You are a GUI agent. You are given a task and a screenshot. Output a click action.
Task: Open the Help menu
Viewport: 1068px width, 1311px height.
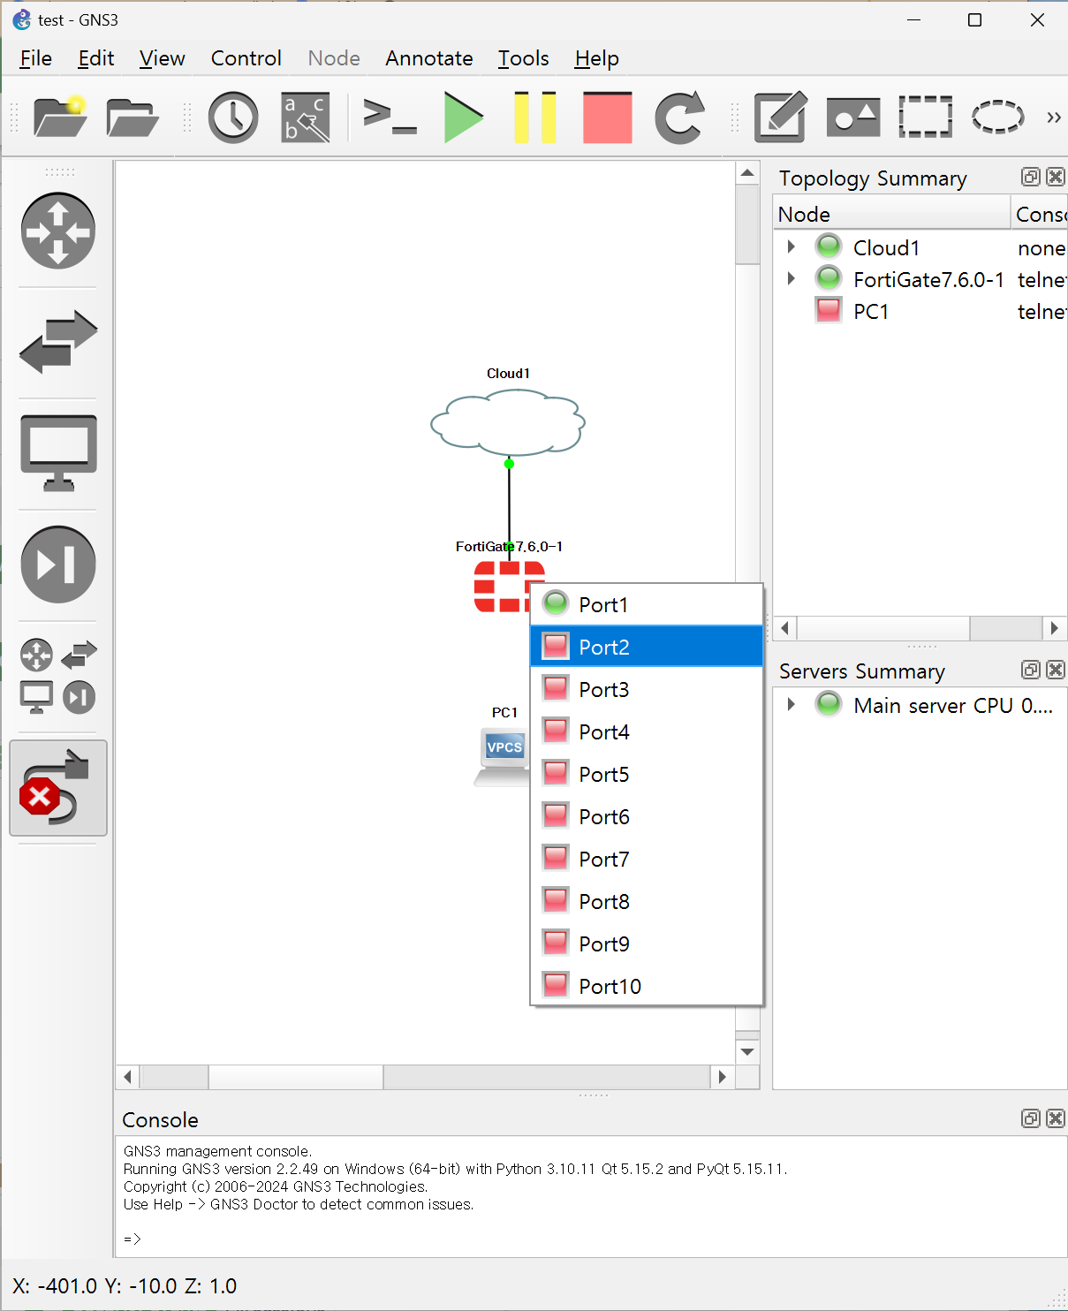pos(597,58)
